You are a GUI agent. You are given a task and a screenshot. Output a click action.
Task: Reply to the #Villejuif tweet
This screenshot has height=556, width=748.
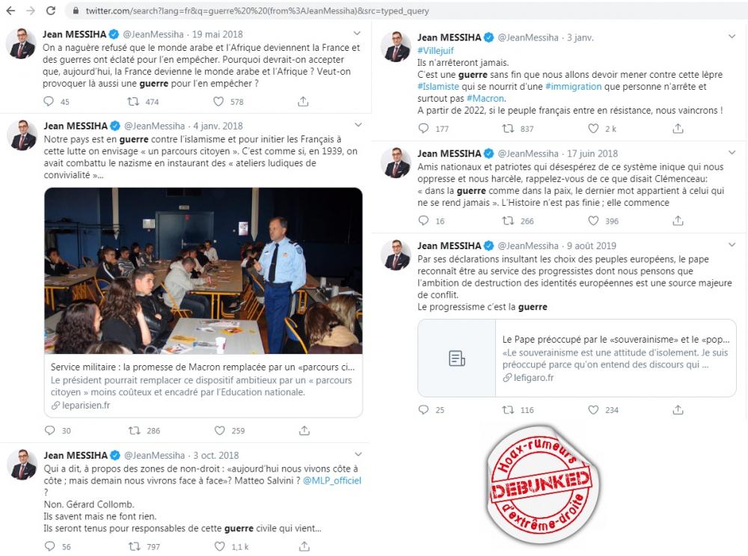423,129
